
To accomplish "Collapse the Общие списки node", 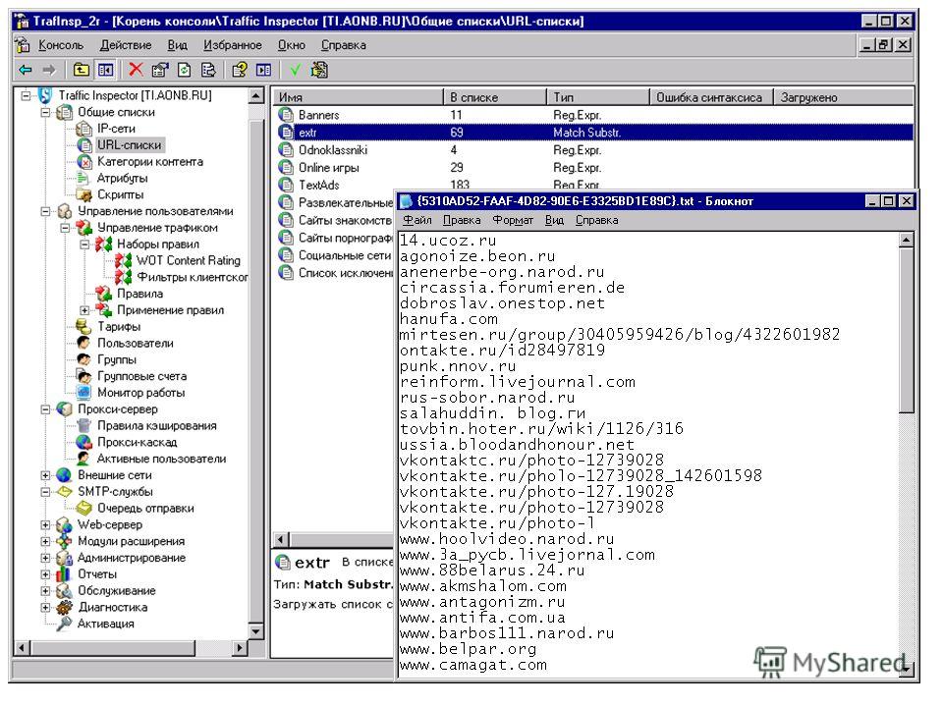I will pyautogui.click(x=45, y=112).
